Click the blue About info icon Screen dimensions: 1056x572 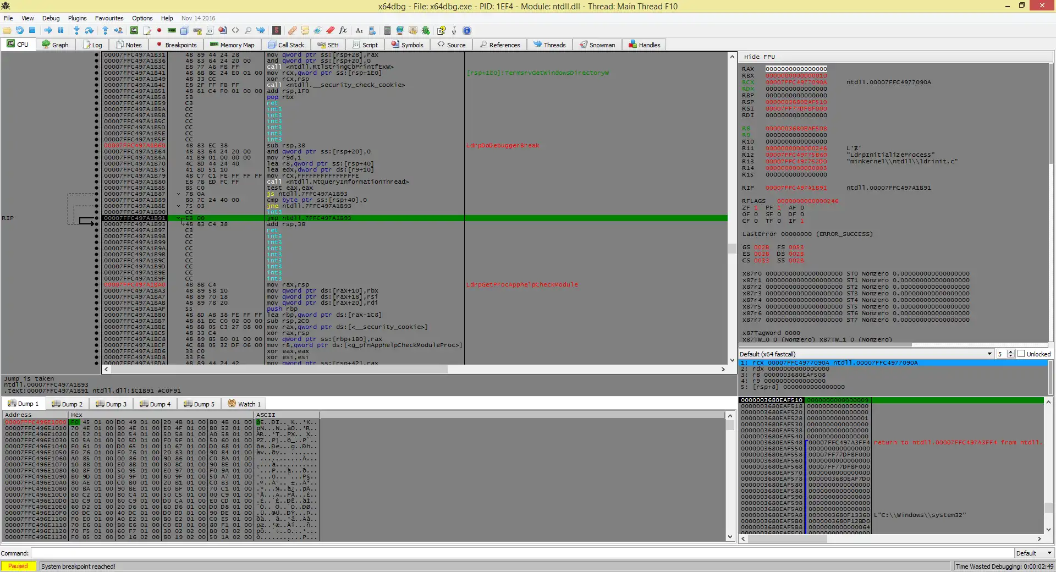pos(467,30)
